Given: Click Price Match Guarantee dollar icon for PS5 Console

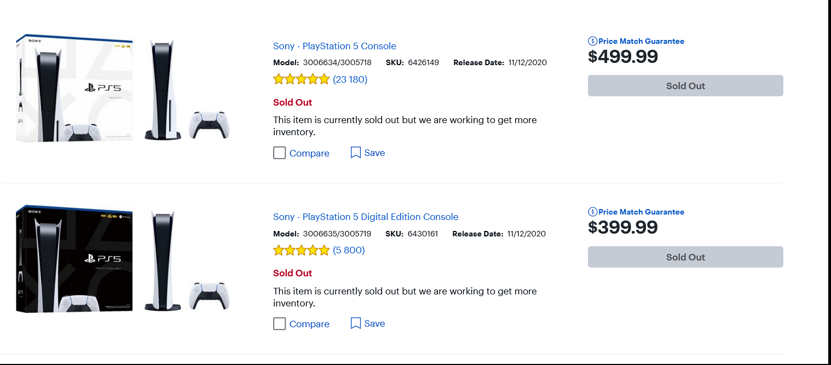Looking at the screenshot, I should click(592, 41).
